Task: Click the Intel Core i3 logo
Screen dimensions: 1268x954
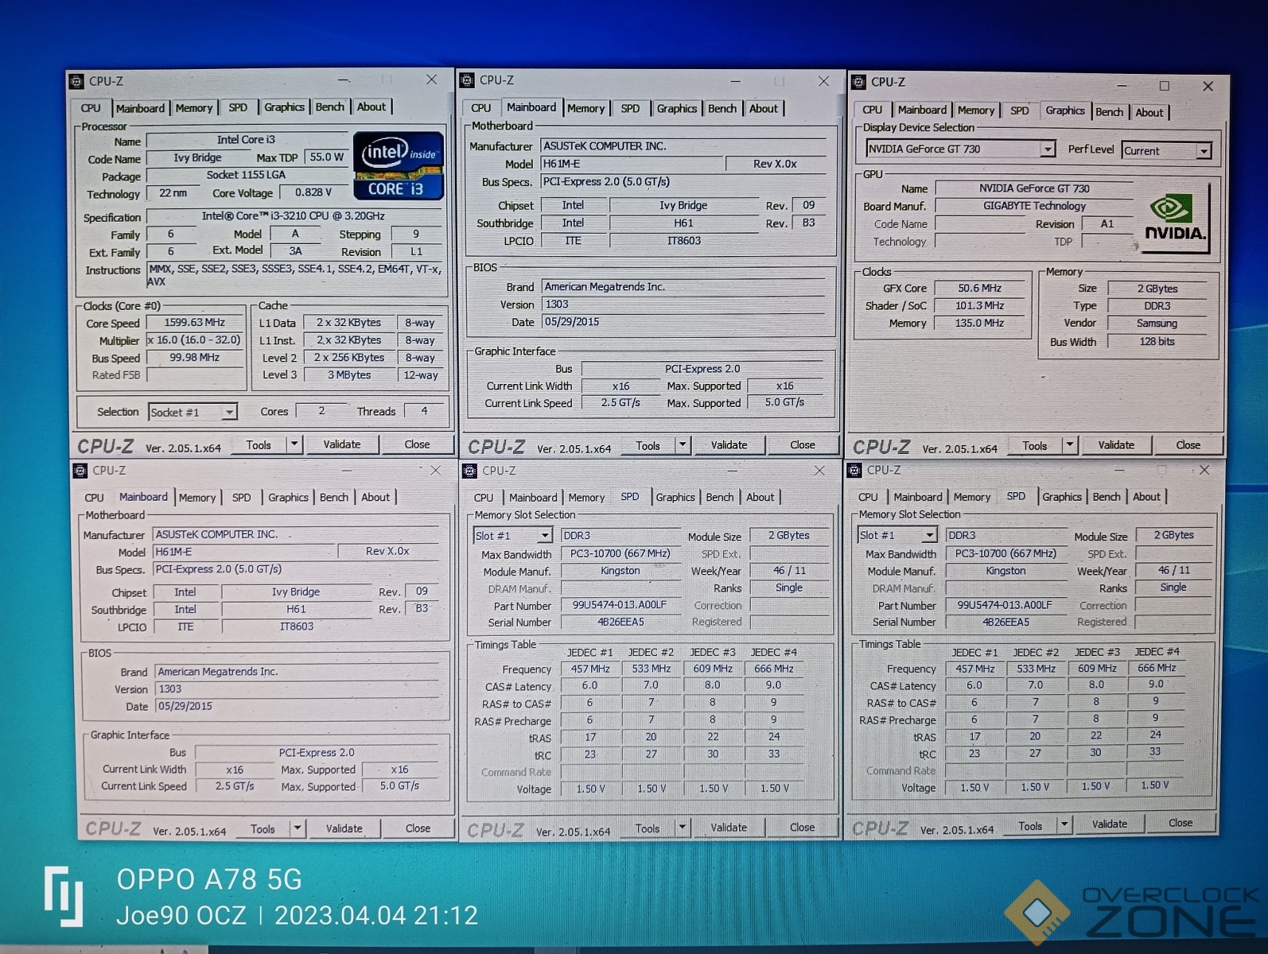Action: 398,165
